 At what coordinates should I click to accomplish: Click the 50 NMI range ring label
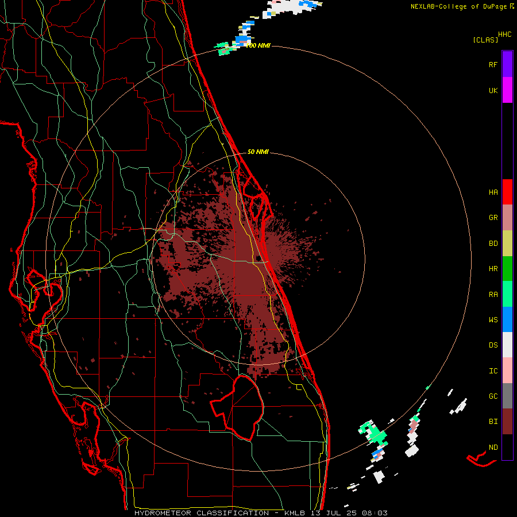258,152
